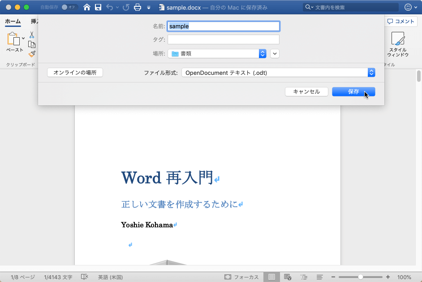
Task: Expand the save dialog with chevron button
Action: point(275,54)
